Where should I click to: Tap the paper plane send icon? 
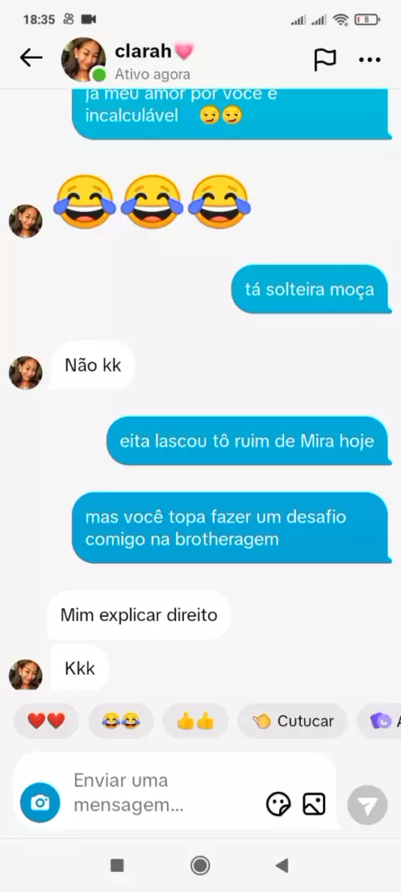pyautogui.click(x=368, y=805)
